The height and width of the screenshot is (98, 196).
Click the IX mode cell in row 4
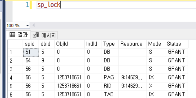point(156,78)
